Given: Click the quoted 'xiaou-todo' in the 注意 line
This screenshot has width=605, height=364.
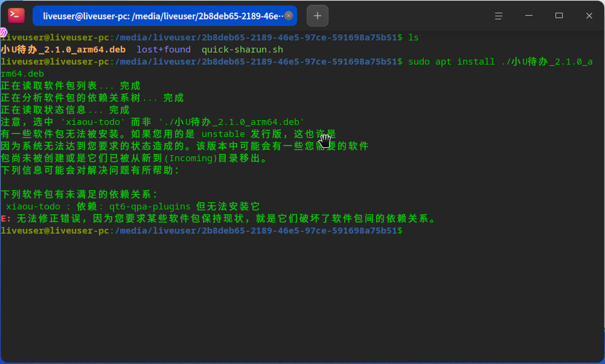Looking at the screenshot, I should coord(93,122).
